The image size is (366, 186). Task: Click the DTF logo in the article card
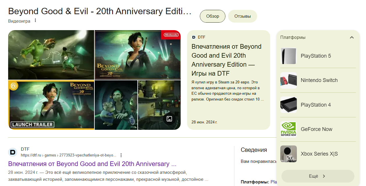click(194, 37)
